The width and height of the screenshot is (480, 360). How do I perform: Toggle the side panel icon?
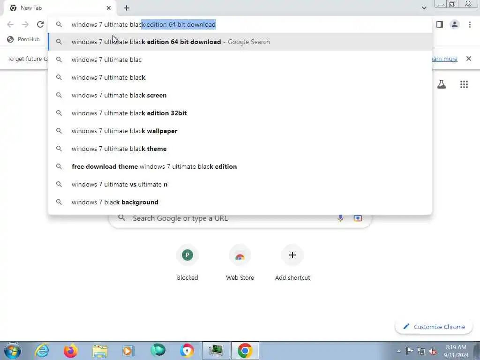click(440, 24)
